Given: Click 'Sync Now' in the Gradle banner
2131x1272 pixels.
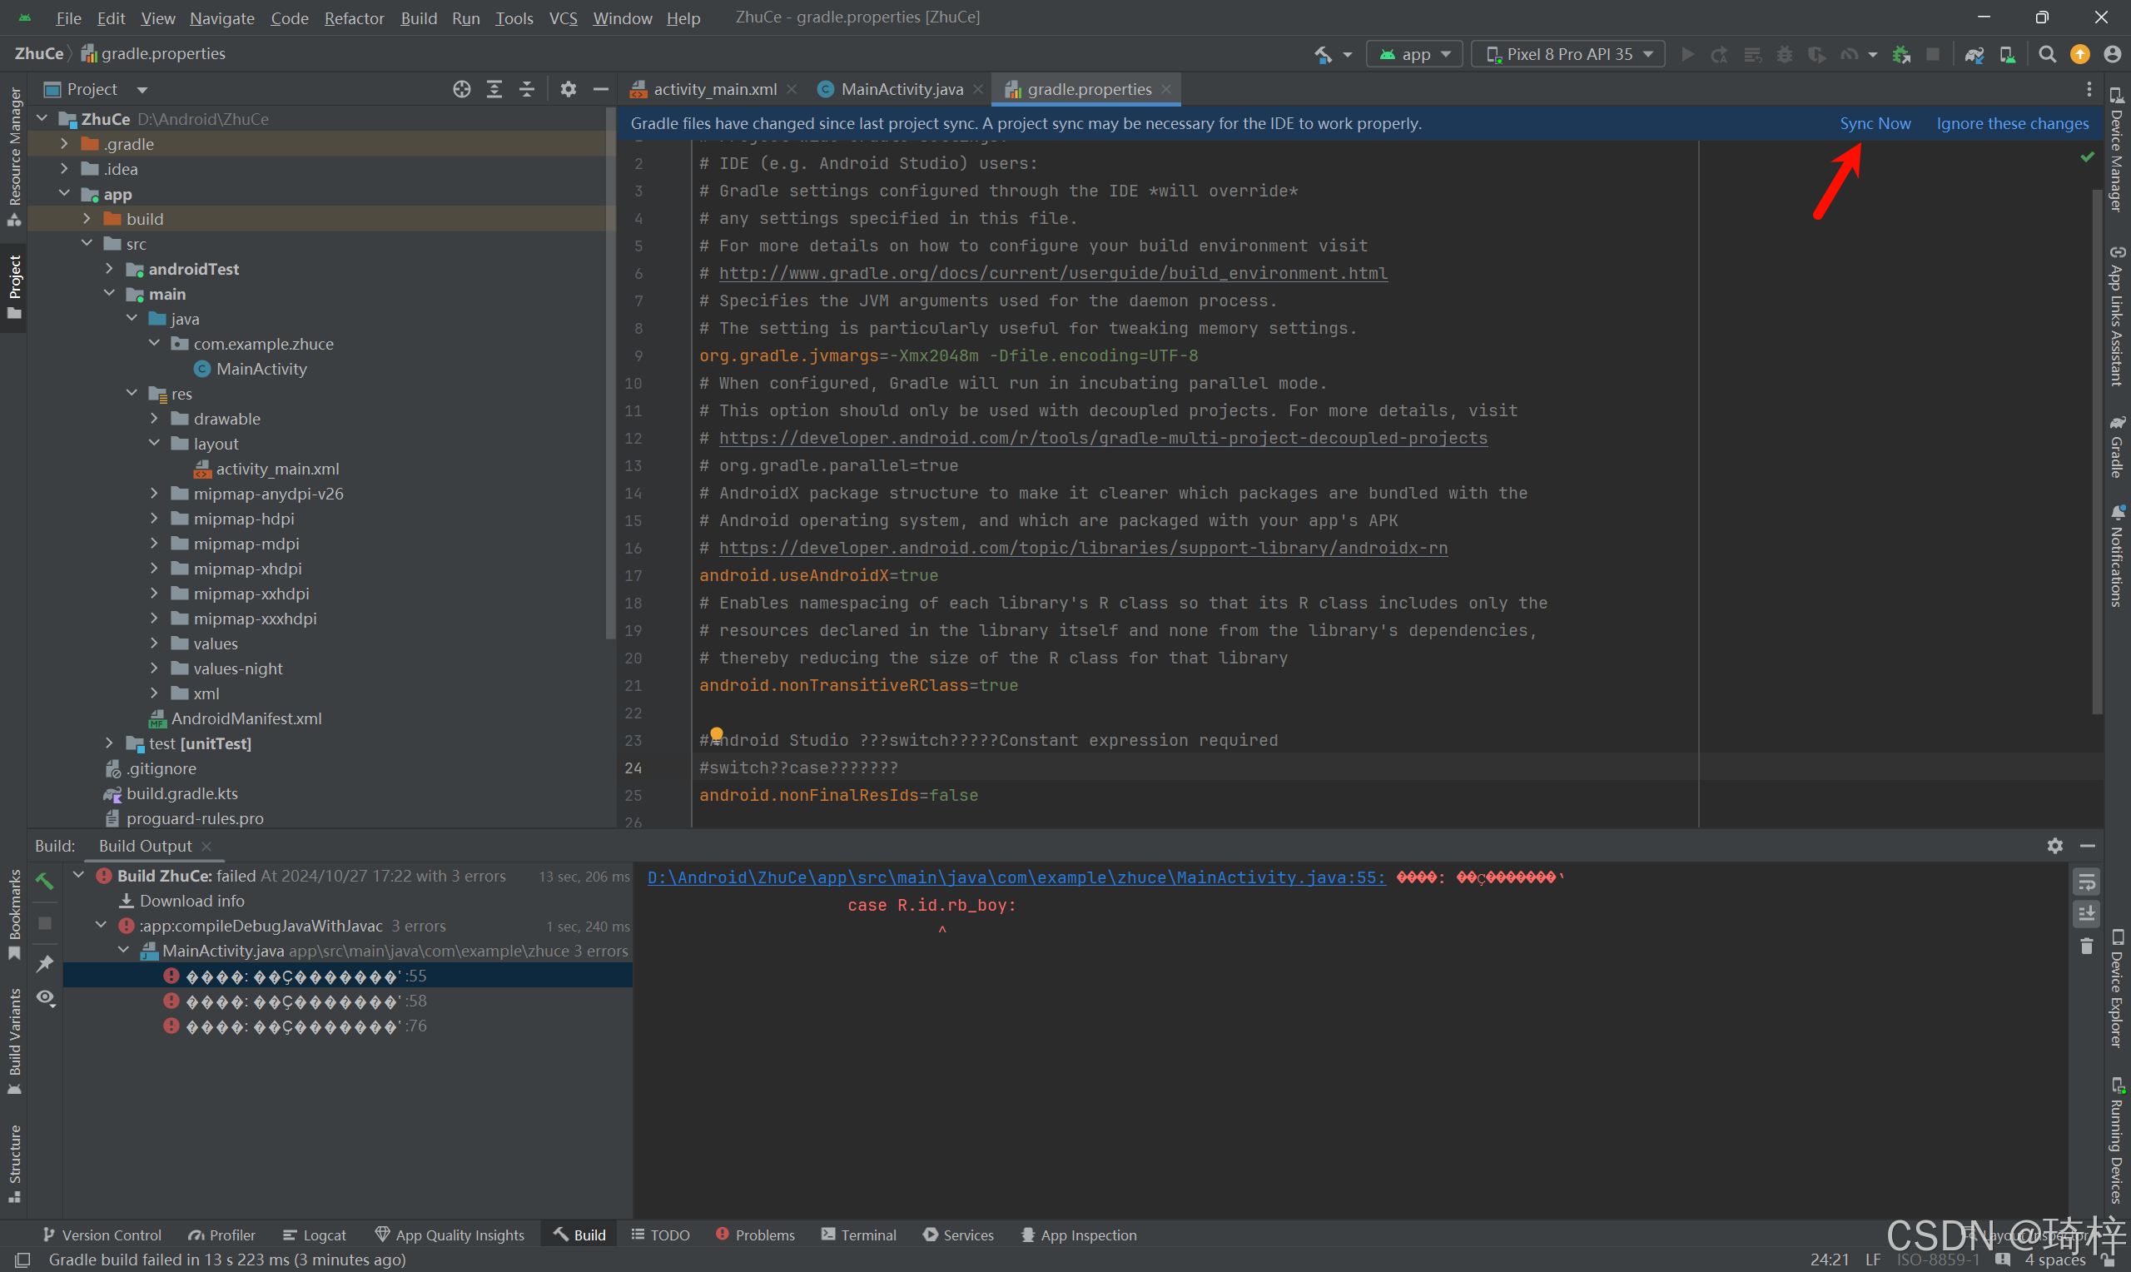Looking at the screenshot, I should 1875,123.
